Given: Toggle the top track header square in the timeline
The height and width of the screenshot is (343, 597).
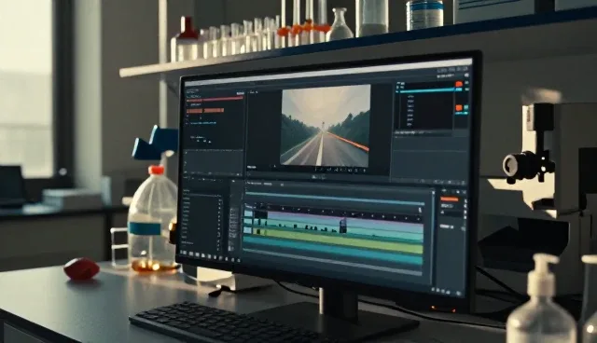Looking at the screenshot, I should [x=248, y=213].
